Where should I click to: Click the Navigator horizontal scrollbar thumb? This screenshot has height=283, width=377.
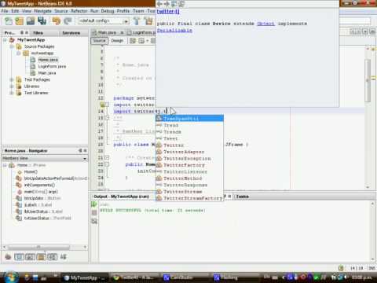tap(38, 247)
